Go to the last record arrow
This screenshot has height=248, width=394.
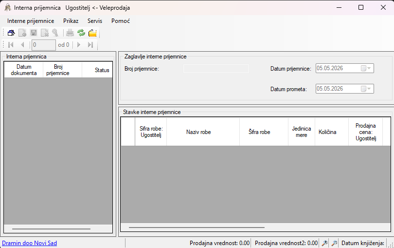tap(90, 45)
